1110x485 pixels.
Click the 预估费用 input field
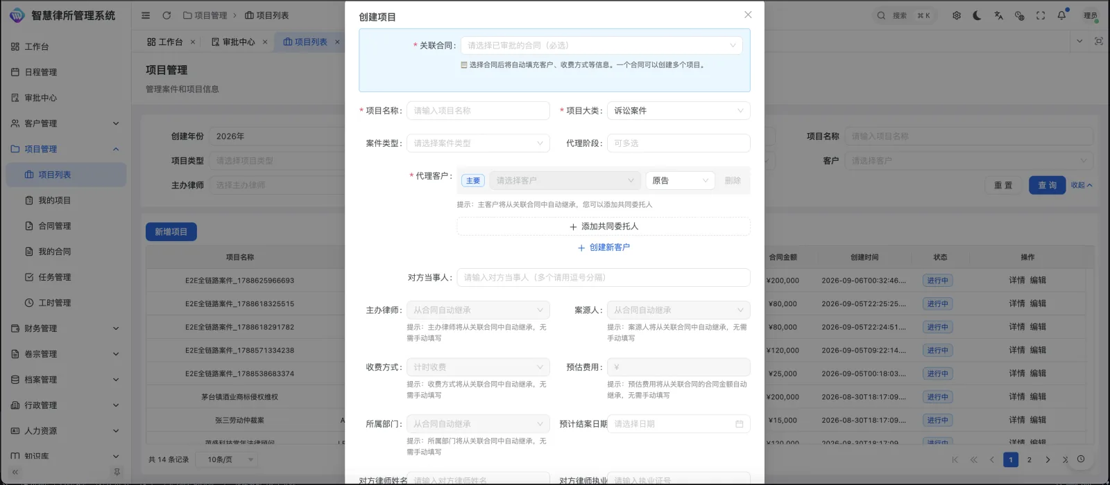coord(678,367)
